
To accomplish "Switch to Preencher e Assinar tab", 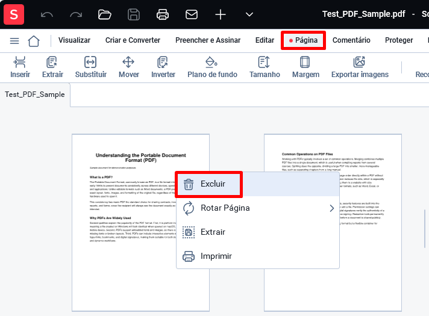I will tap(208, 40).
